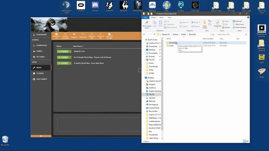Switch to the View tab in Explorer
The width and height of the screenshot is (269, 151).
pos(169,18)
